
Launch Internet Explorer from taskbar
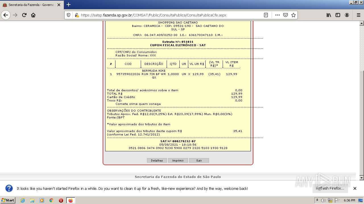[22, 200]
